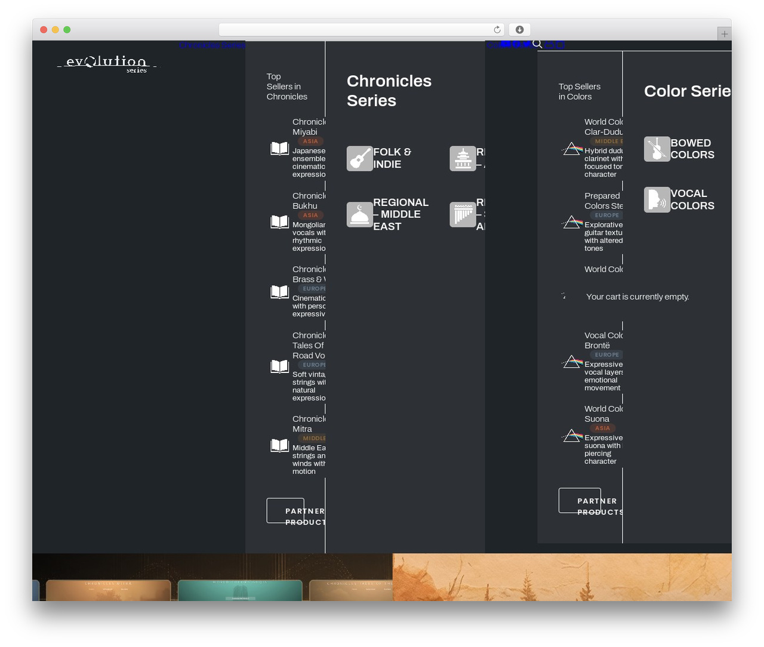
Task: Select the Bowed Colors violin icon
Action: (x=657, y=149)
